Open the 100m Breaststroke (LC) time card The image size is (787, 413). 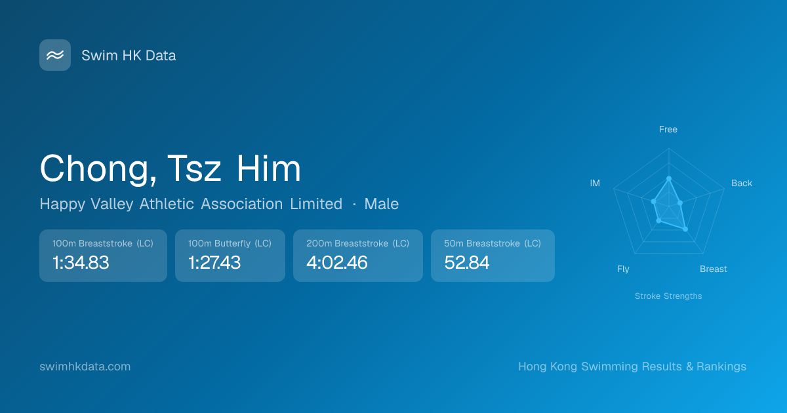coord(103,256)
